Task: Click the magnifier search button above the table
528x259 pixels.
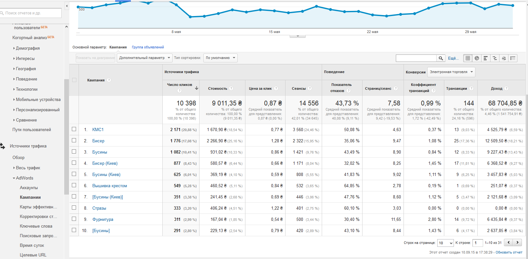Action: (x=441, y=58)
